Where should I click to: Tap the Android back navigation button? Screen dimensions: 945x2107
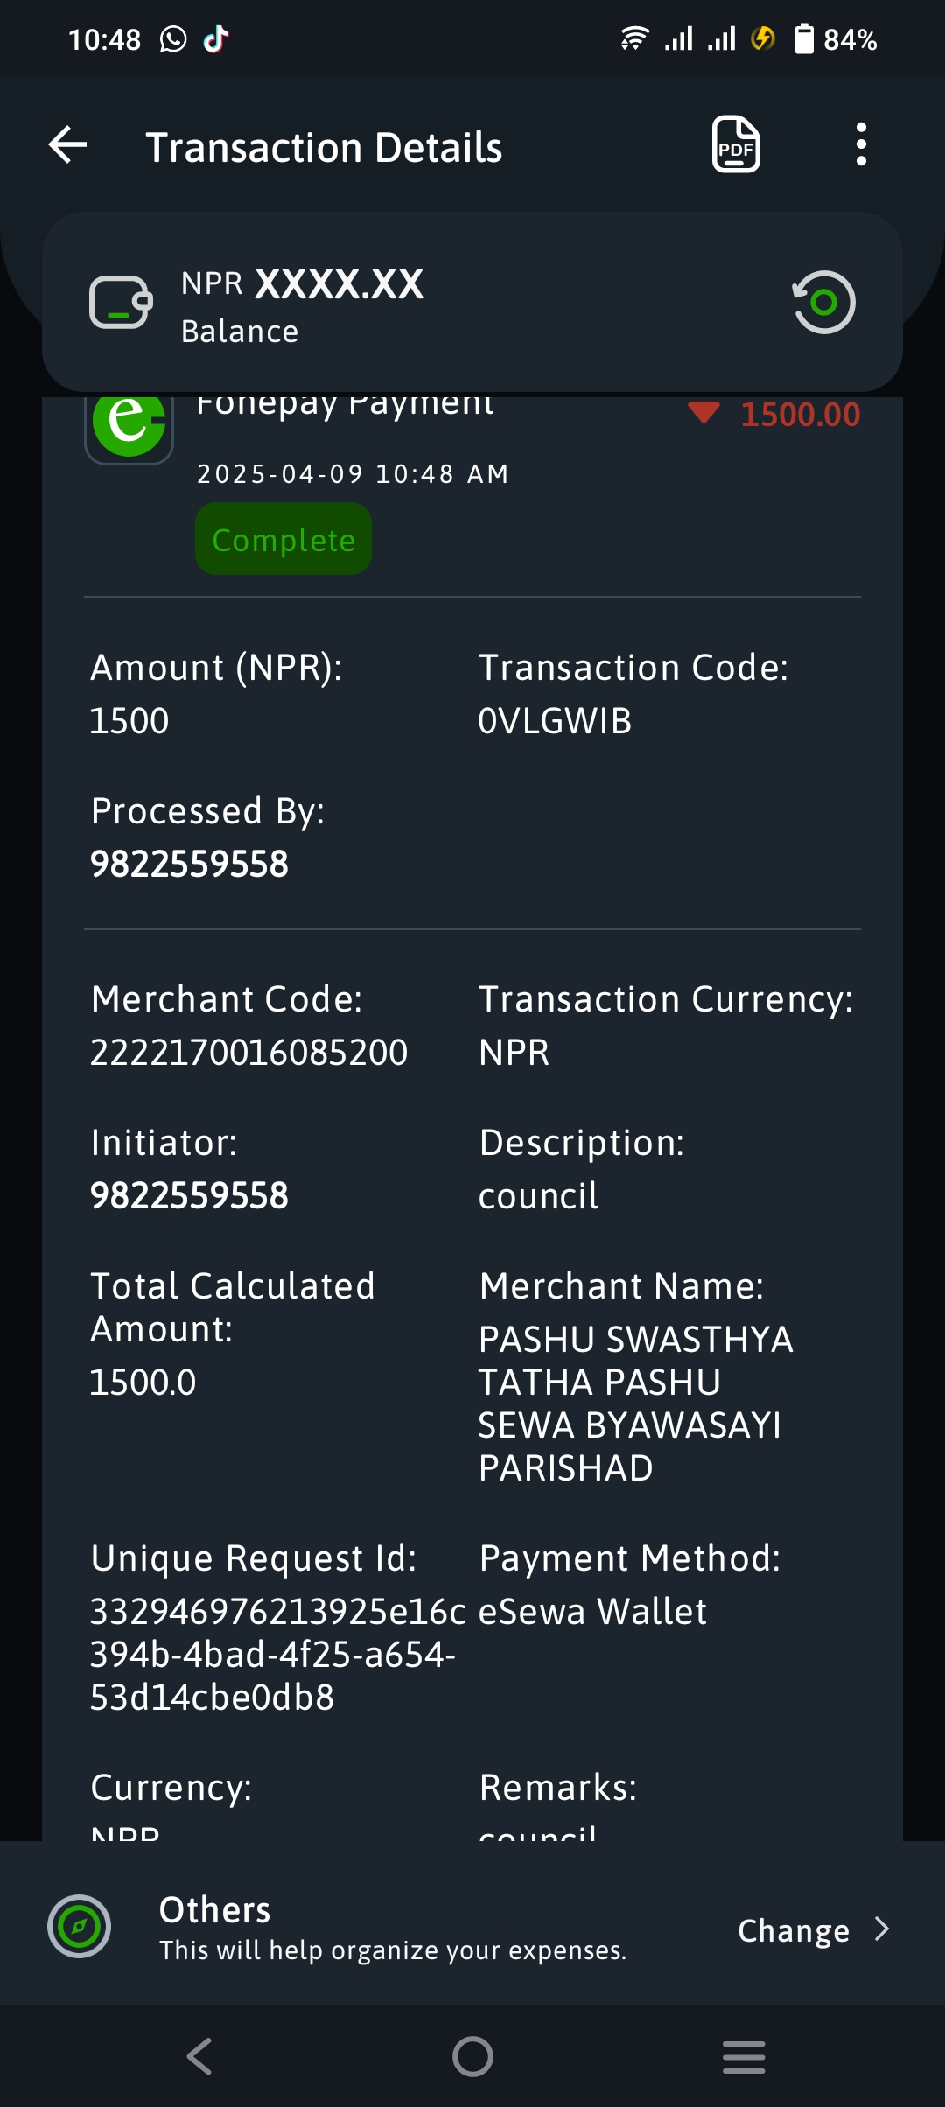(x=199, y=2056)
